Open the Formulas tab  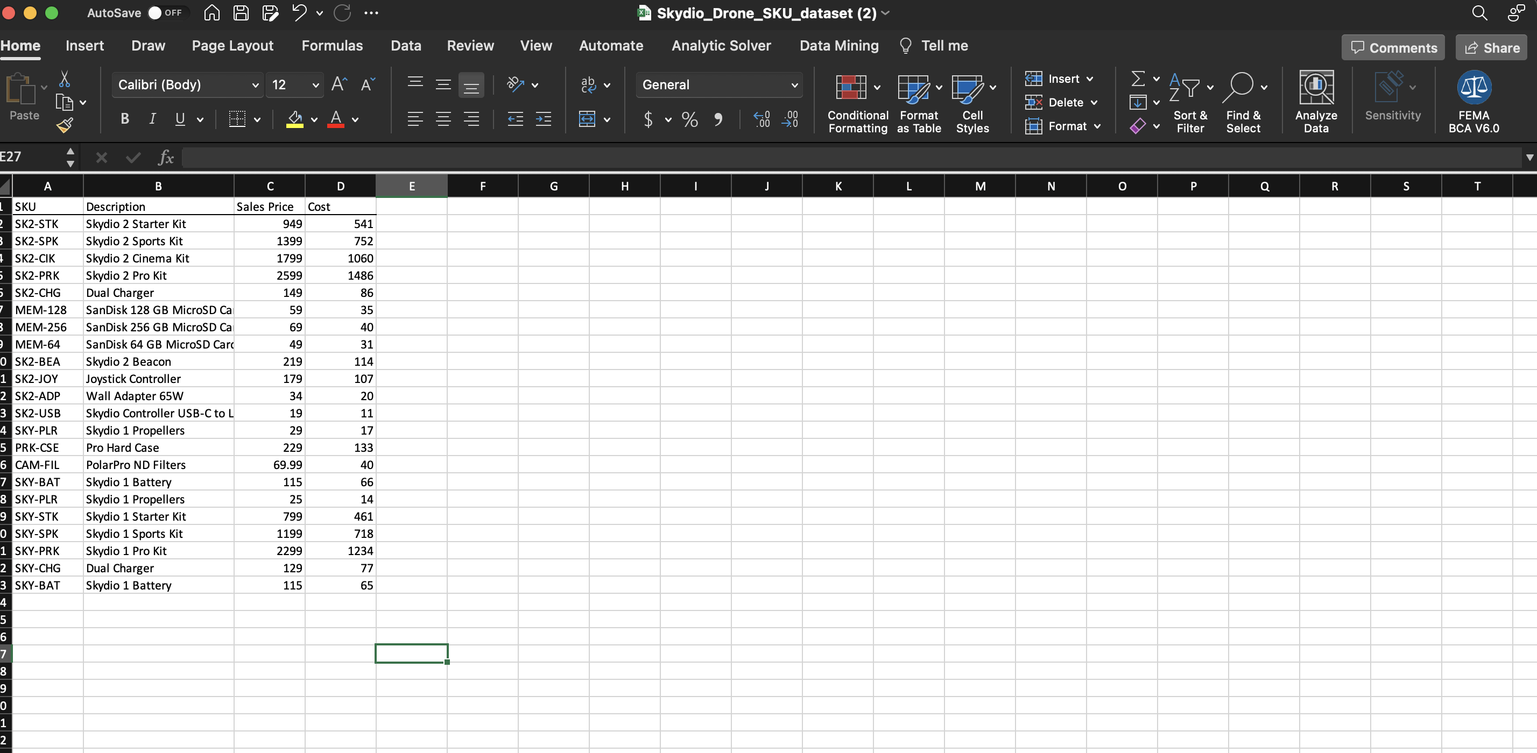[x=332, y=46]
